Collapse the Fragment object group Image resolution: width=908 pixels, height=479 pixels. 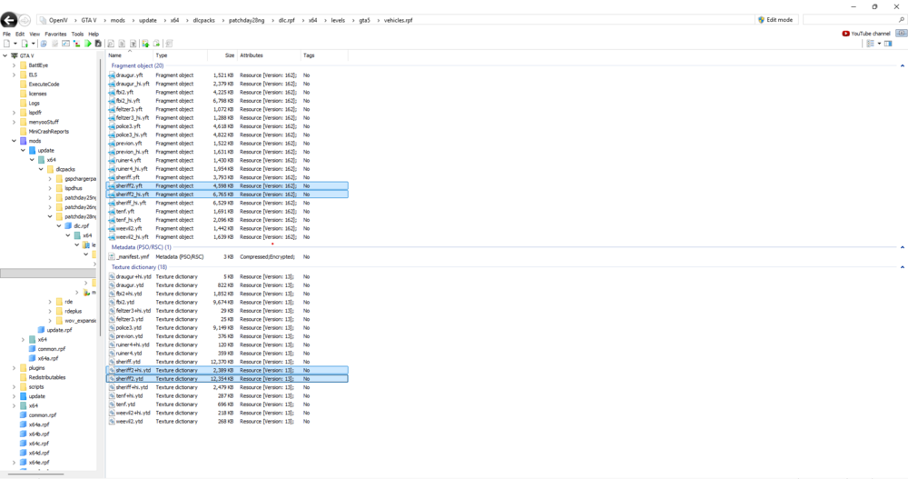click(903, 66)
